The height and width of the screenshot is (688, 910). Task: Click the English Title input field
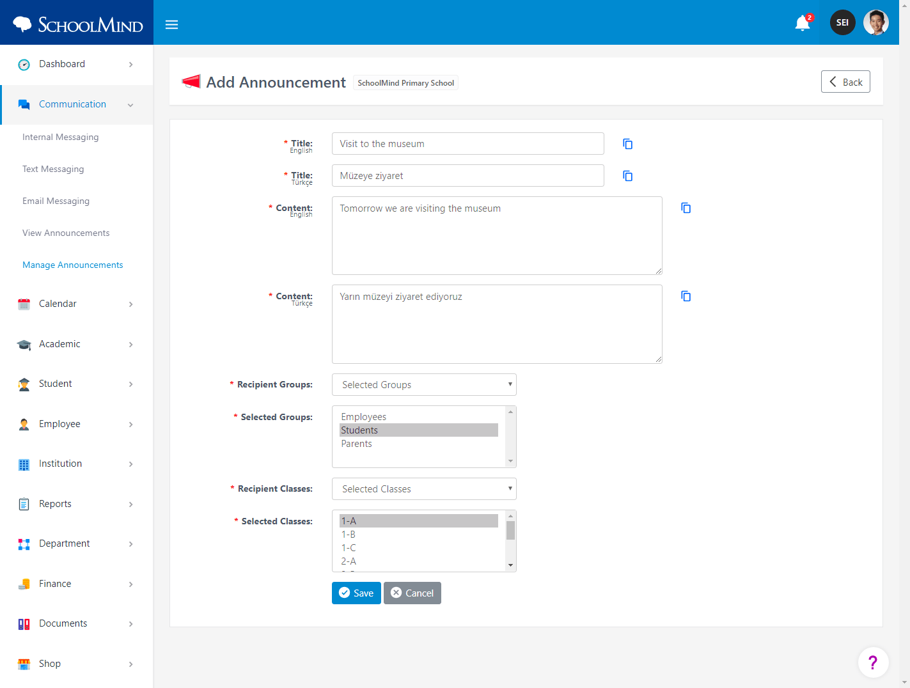tap(467, 144)
